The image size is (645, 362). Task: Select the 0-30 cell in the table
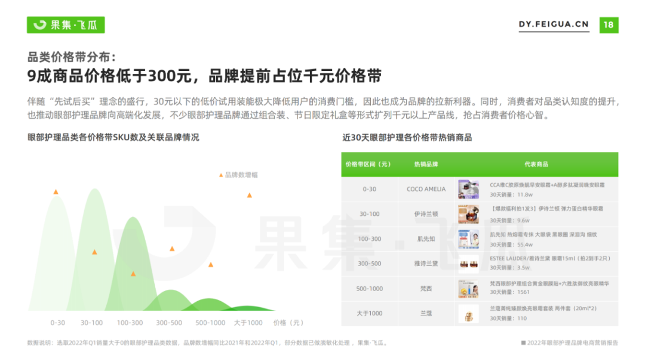click(x=370, y=190)
